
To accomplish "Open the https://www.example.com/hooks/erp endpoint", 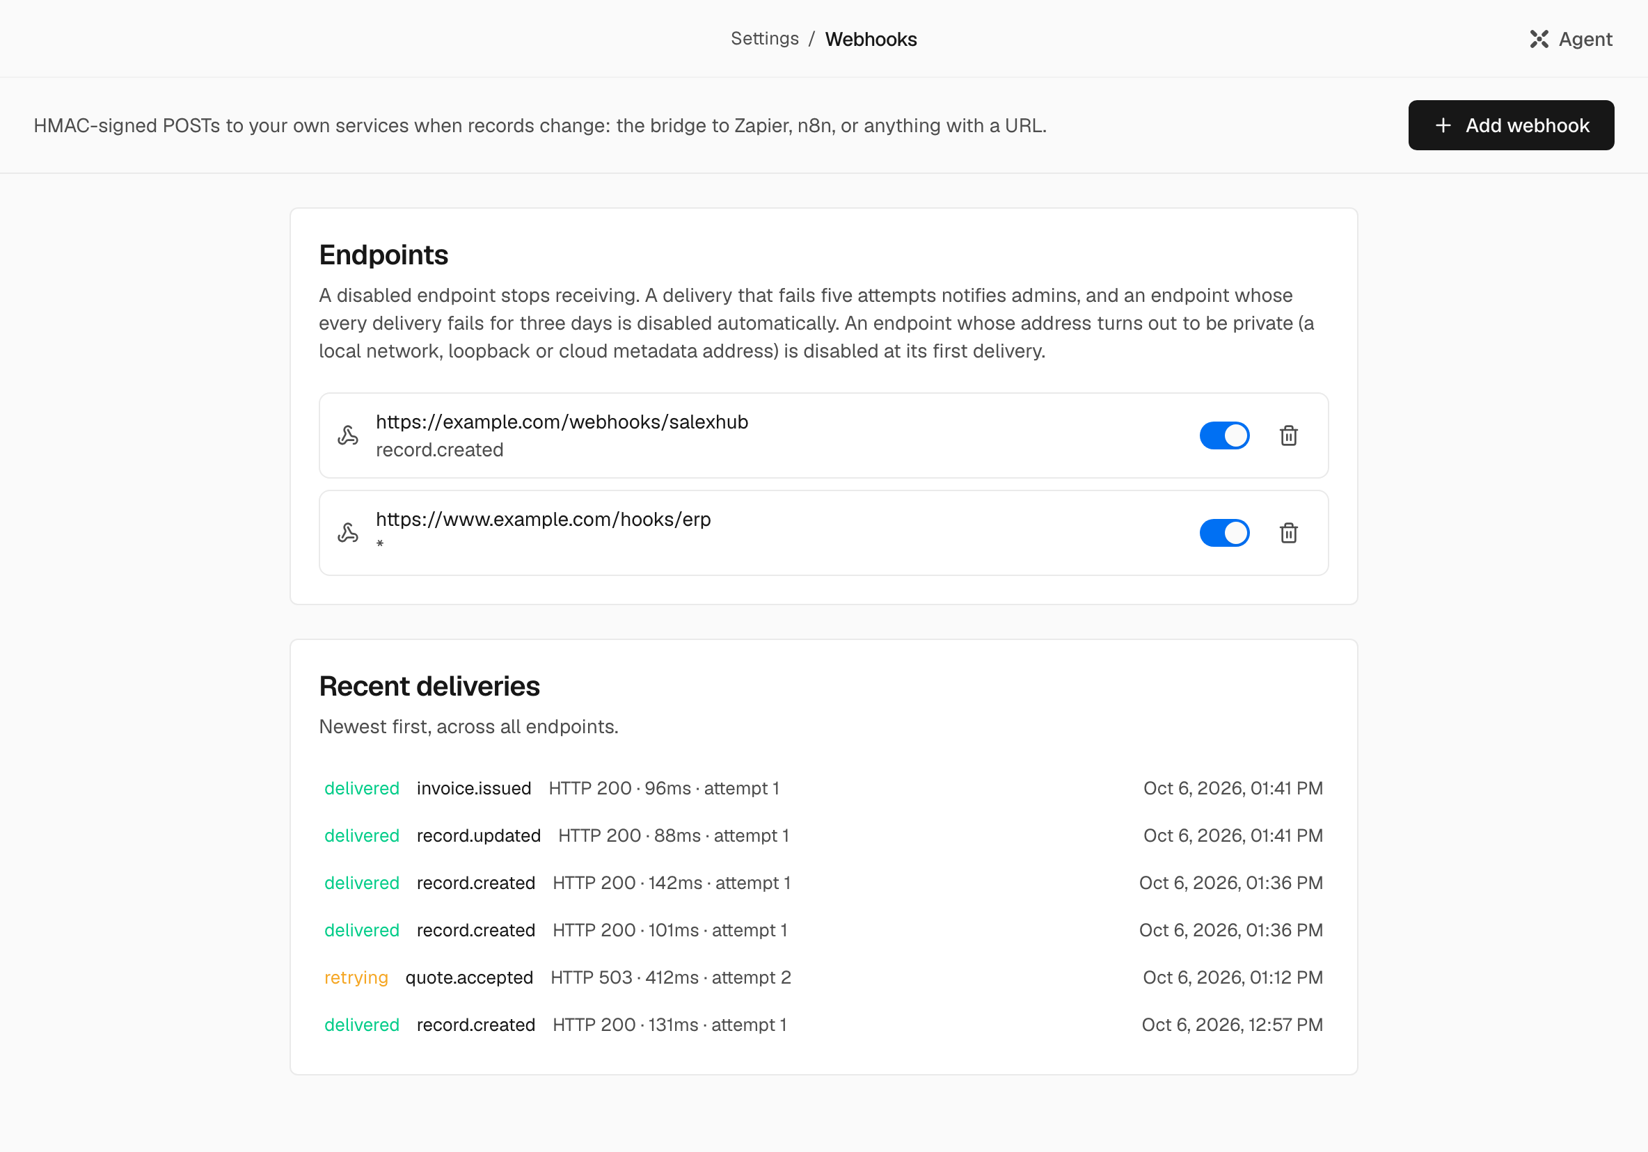I will (x=823, y=533).
